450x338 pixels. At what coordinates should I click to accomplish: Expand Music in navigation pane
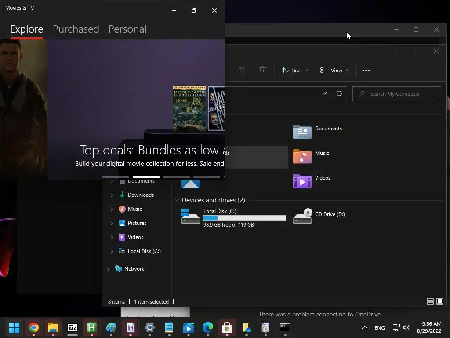(x=112, y=209)
